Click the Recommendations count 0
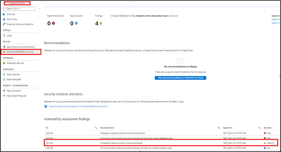This screenshot has height=152, width=281. [49, 23]
